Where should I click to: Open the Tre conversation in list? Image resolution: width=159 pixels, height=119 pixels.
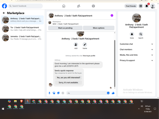(x=22, y=29)
